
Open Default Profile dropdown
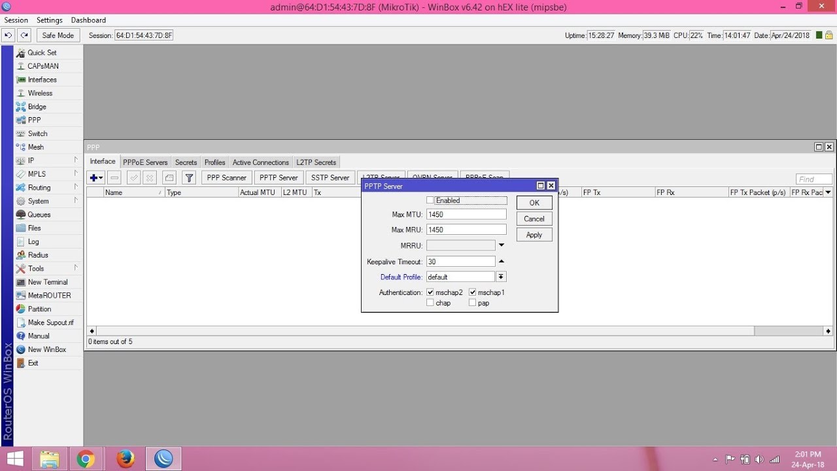(502, 277)
